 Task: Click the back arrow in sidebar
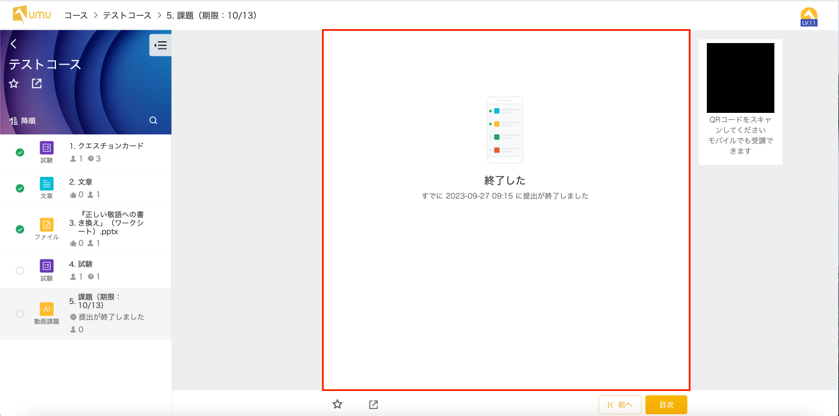[x=13, y=44]
